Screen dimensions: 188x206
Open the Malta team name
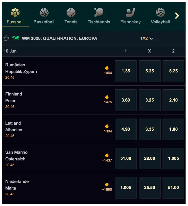point(10,188)
